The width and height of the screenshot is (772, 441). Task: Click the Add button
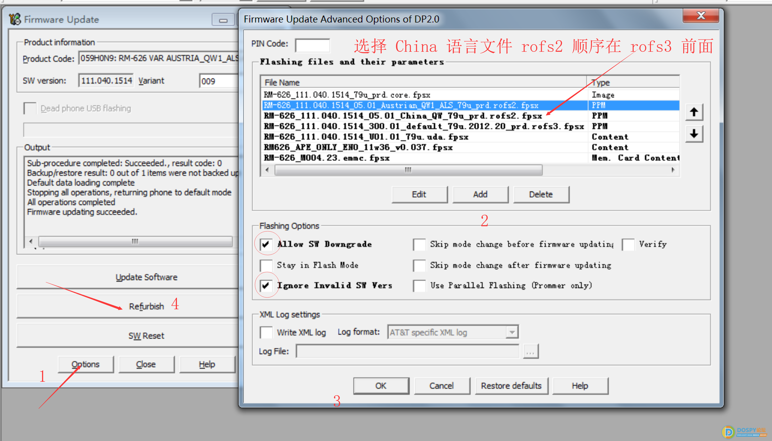pyautogui.click(x=480, y=194)
